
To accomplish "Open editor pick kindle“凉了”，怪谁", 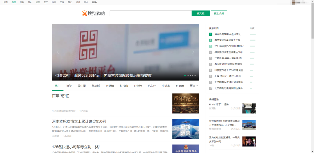I will pyautogui.click(x=219, y=105).
